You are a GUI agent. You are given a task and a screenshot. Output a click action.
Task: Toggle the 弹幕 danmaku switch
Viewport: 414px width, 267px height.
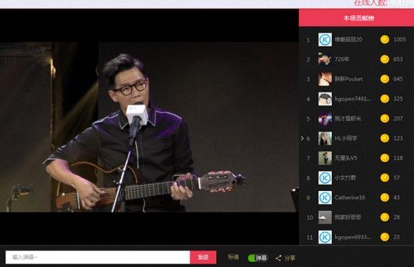click(x=257, y=258)
